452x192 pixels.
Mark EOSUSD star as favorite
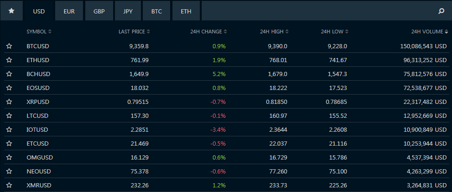(9, 88)
